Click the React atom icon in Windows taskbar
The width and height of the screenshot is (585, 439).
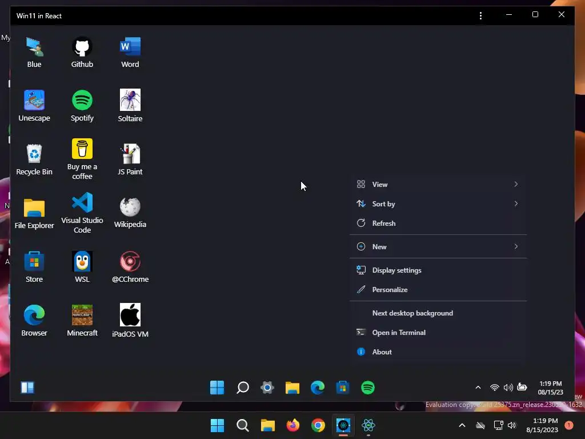(x=368, y=425)
